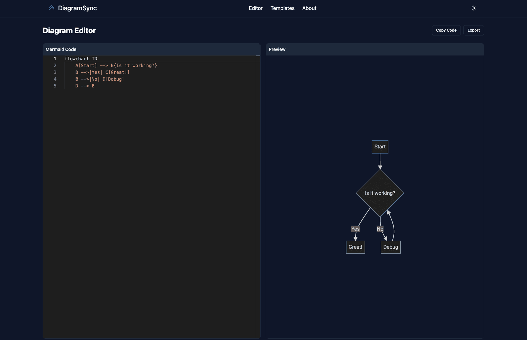Viewport: 527px width, 340px height.
Task: Open the About nav item
Action: click(309, 8)
